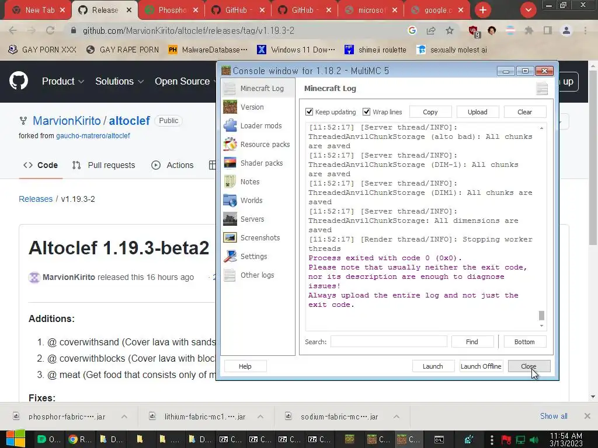Click Google search icon in address bar
This screenshot has height=448, width=598.
(x=412, y=30)
